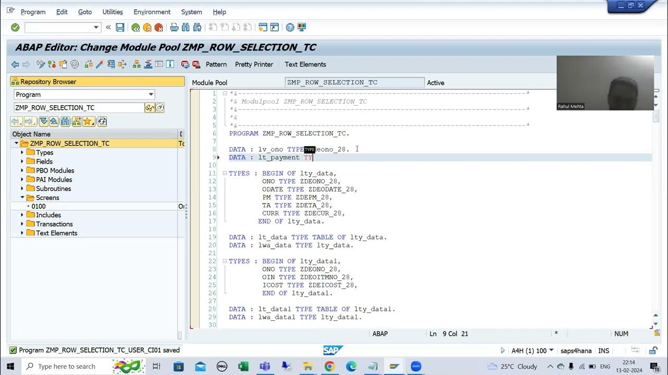Collapse the ZMP_ROW_SELECTION_TC tree root

tap(16, 143)
